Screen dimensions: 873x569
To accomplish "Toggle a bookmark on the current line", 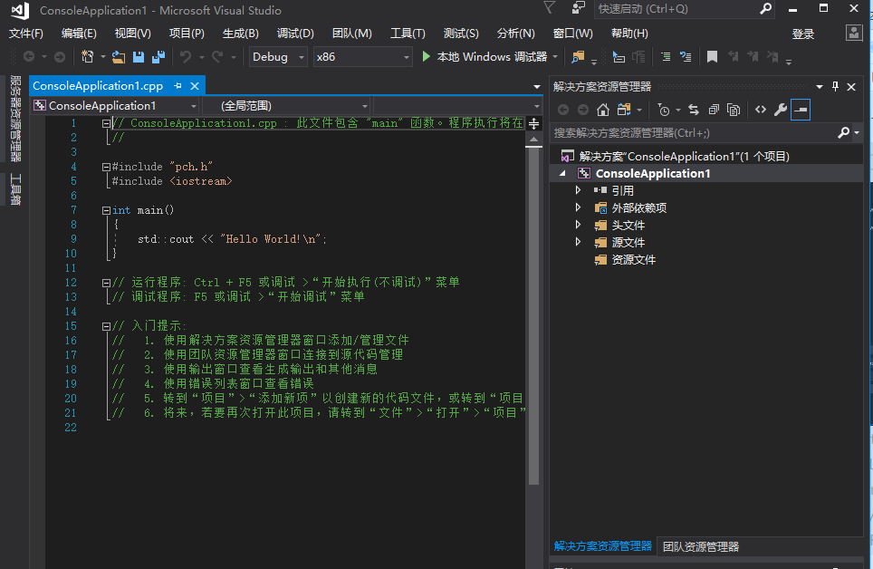I will [x=712, y=56].
